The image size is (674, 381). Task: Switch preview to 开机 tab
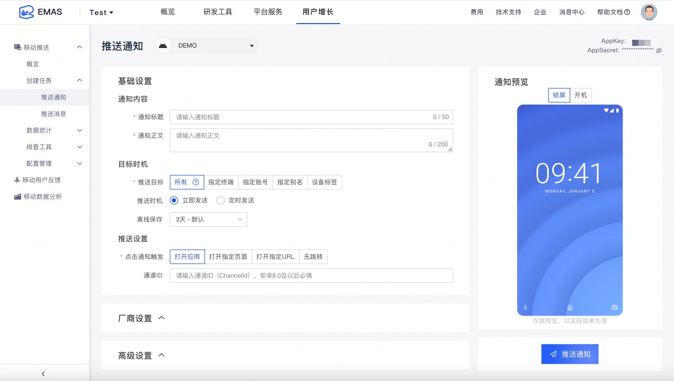coord(581,95)
